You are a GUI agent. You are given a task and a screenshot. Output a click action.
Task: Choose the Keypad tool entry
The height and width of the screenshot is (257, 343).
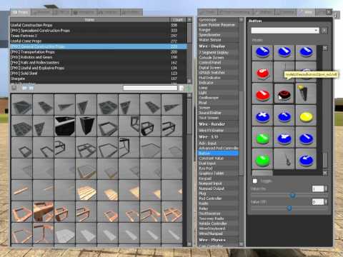(218, 178)
